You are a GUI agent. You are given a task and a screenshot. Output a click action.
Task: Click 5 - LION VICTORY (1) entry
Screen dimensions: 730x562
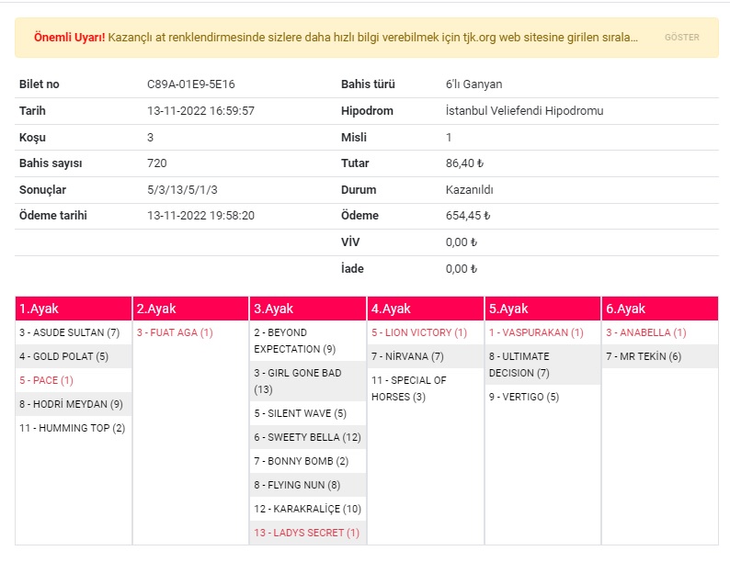pyautogui.click(x=419, y=332)
